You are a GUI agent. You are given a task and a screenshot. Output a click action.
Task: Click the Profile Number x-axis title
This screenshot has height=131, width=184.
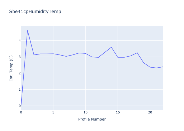tap(92, 119)
